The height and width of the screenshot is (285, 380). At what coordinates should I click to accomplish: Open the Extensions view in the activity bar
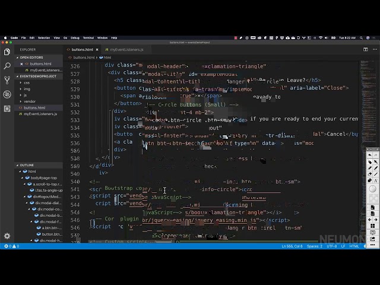(x=7, y=108)
